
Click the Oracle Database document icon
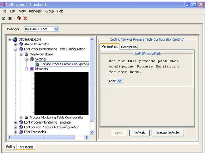(x=27, y=54)
